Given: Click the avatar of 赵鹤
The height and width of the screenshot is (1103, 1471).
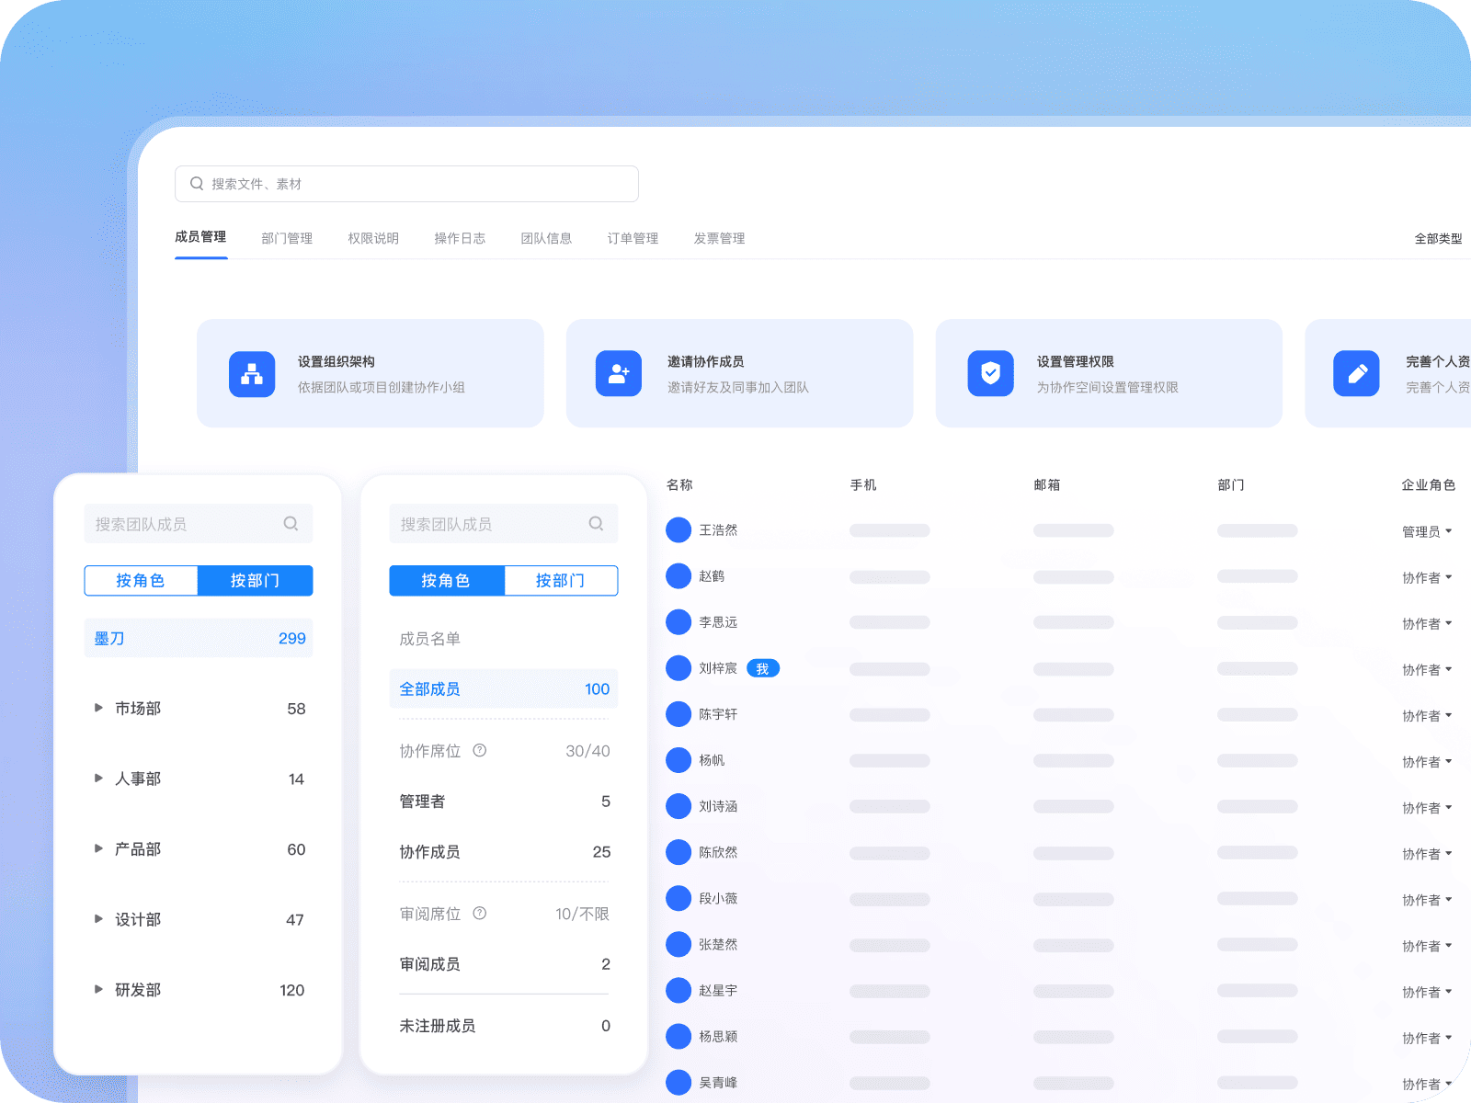Looking at the screenshot, I should (x=678, y=576).
